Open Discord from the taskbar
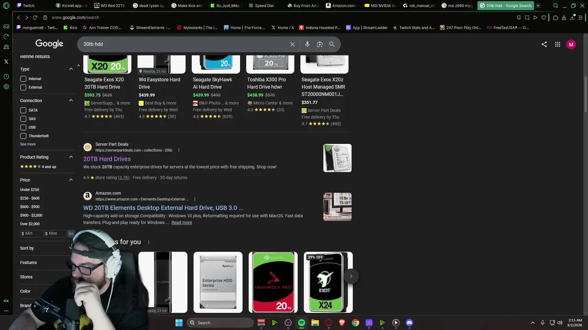 [x=409, y=323]
